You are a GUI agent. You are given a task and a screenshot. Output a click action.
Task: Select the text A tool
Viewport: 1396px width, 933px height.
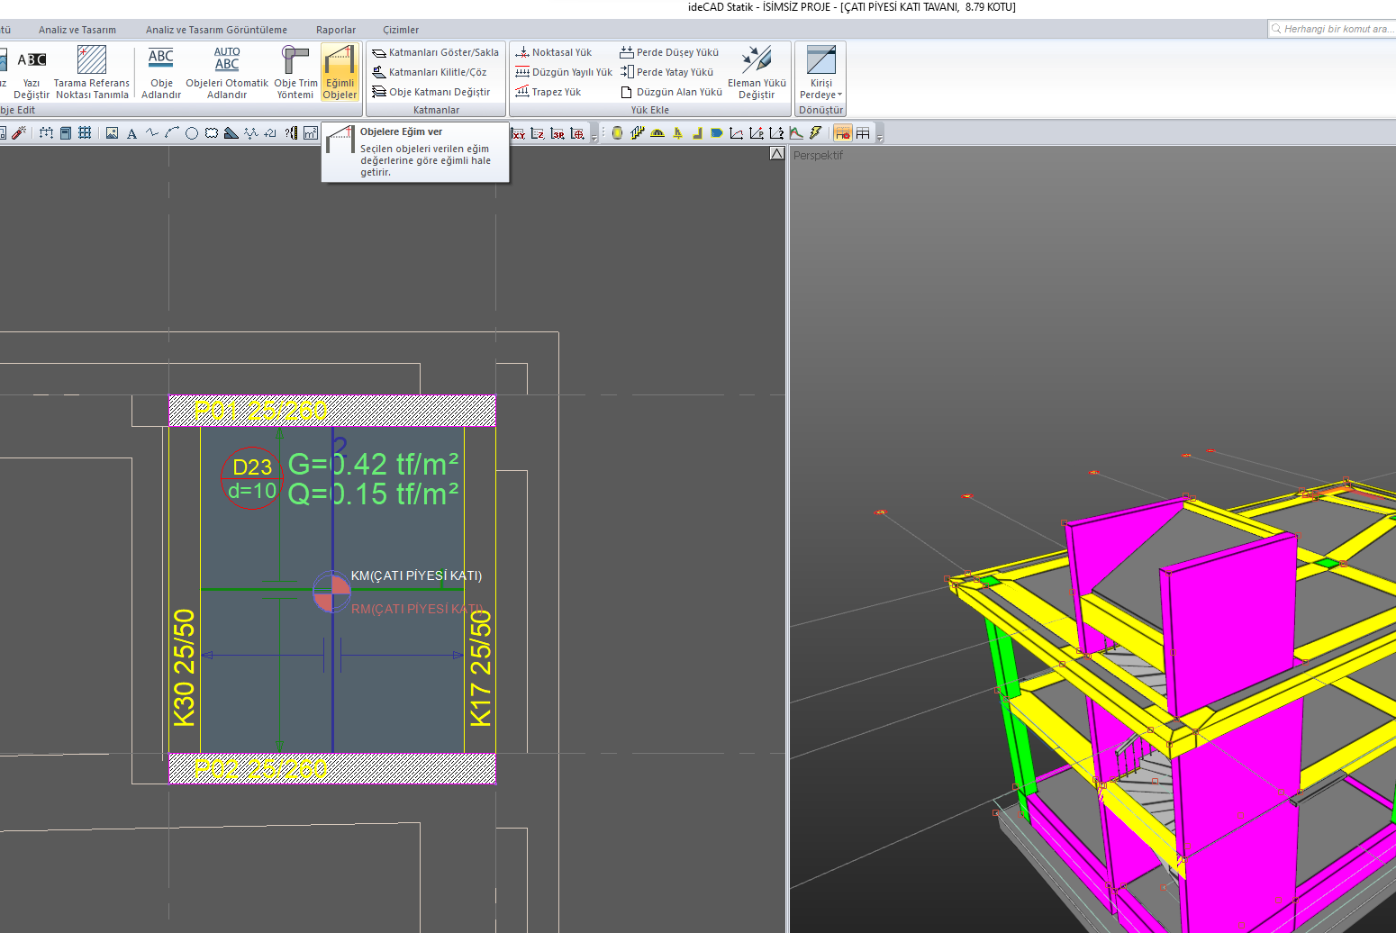tap(131, 133)
